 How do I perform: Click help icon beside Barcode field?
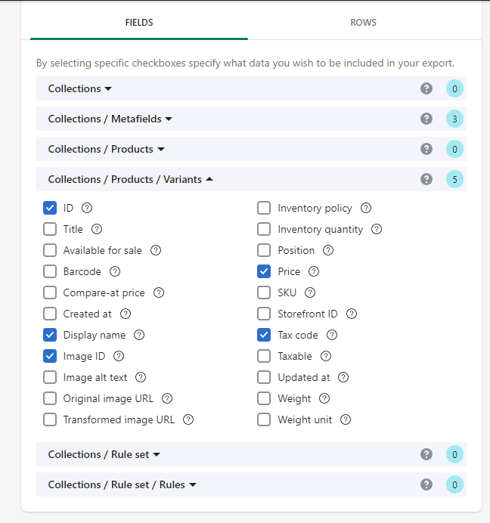(x=115, y=271)
